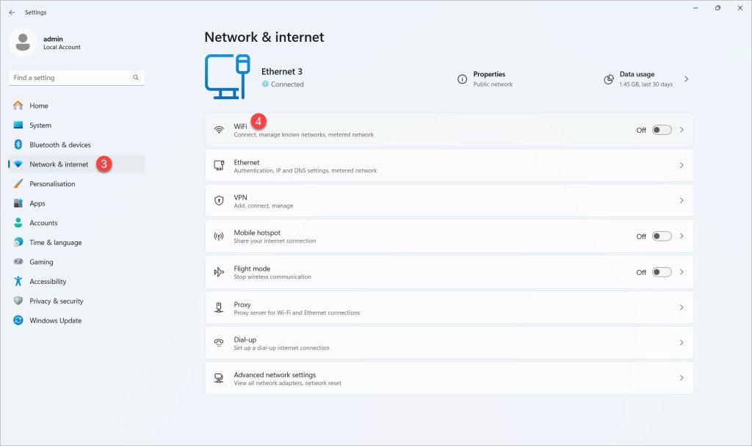
Task: Click the Proxy server icon
Action: coord(218,307)
